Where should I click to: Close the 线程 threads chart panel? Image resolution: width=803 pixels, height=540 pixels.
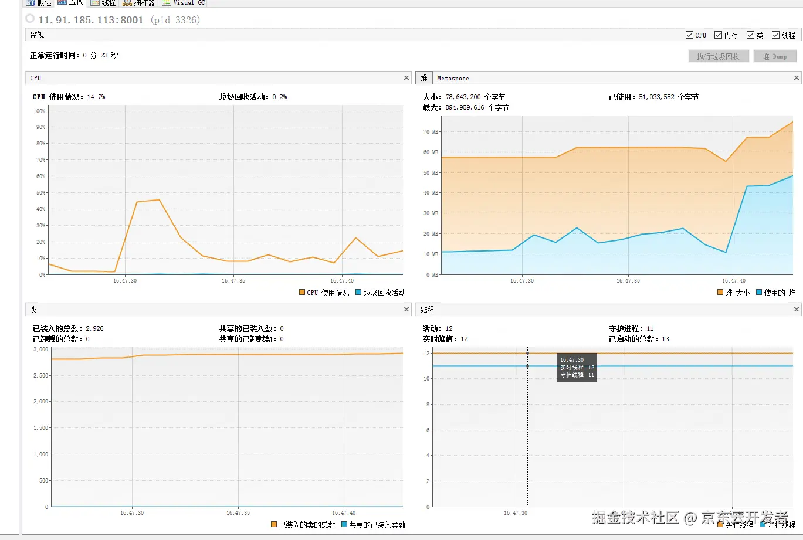(797, 310)
